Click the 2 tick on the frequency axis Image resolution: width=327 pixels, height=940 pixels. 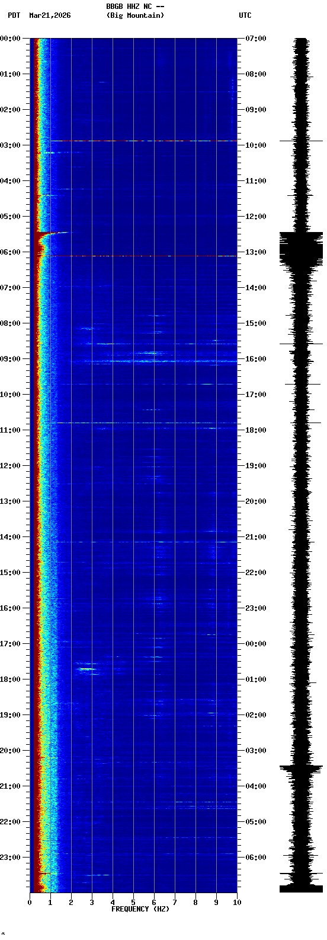coord(71,903)
